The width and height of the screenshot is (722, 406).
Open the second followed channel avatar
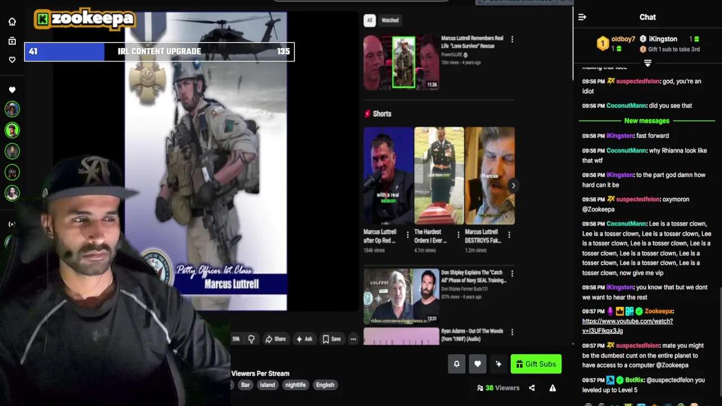(12, 130)
